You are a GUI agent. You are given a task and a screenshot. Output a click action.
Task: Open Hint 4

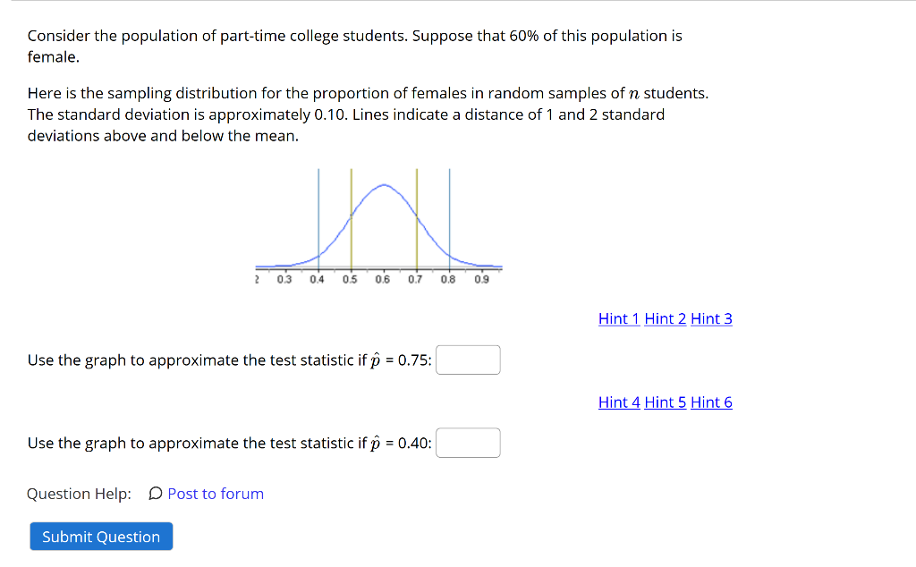[x=618, y=402]
